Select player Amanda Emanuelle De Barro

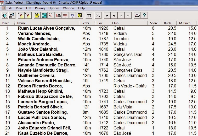(47, 65)
